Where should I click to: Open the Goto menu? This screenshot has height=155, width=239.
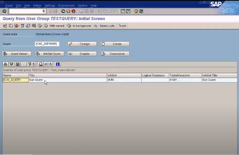click(x=27, y=5)
